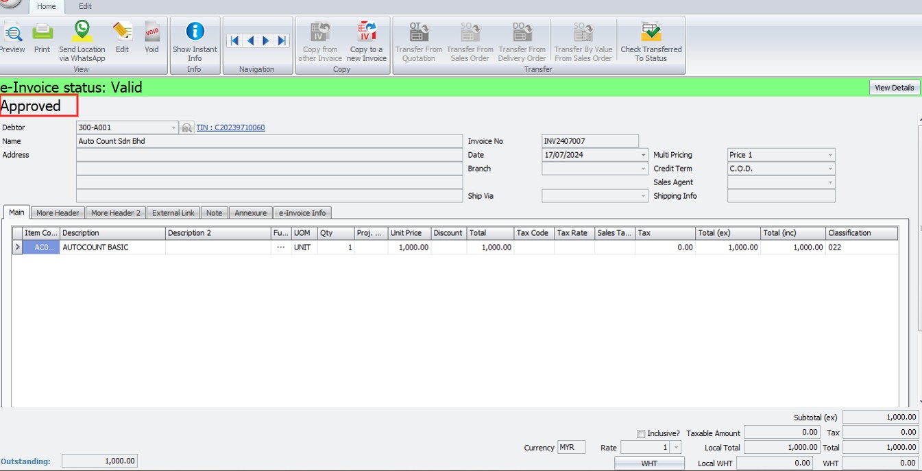Expand the Credit Term dropdown
This screenshot has width=922, height=471.
click(x=830, y=169)
